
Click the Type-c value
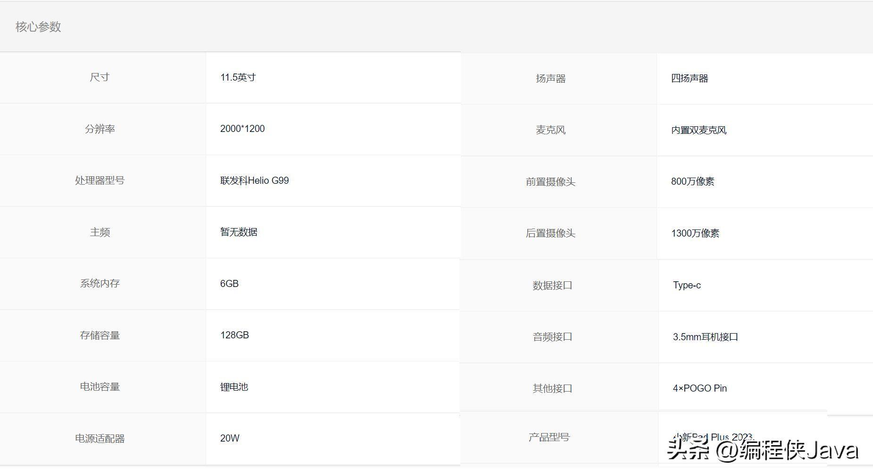tap(687, 285)
